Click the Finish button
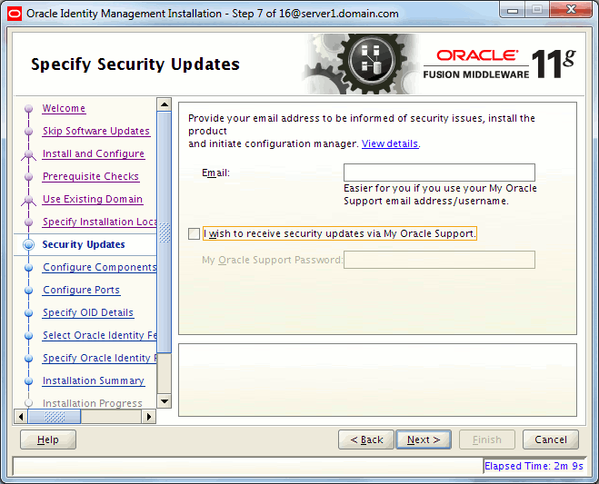Screen dimensions: 599x484 tap(487, 440)
